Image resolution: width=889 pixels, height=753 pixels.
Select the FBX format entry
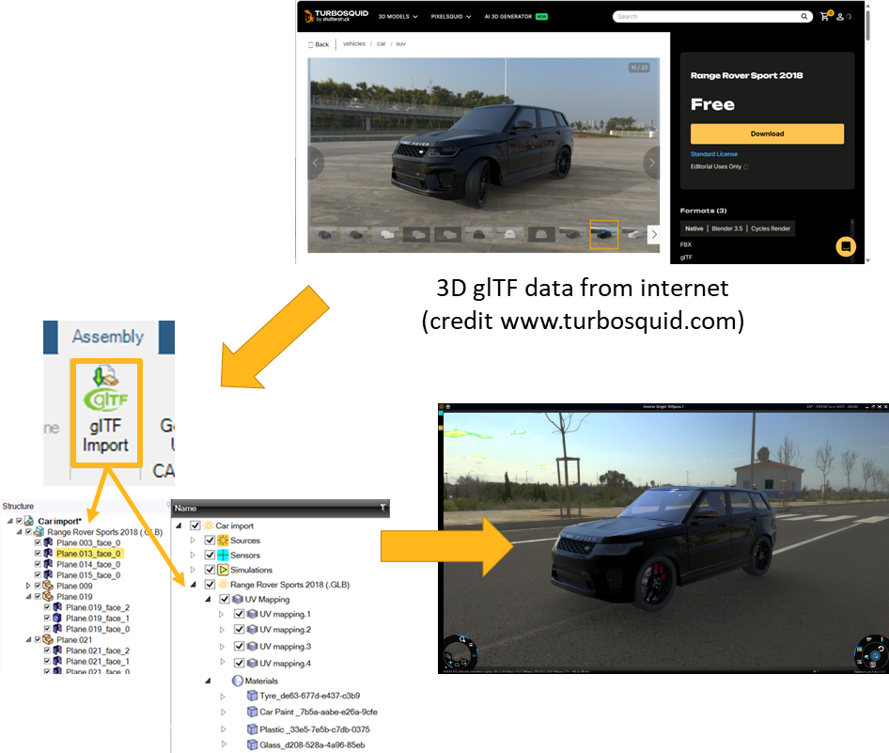(x=685, y=244)
